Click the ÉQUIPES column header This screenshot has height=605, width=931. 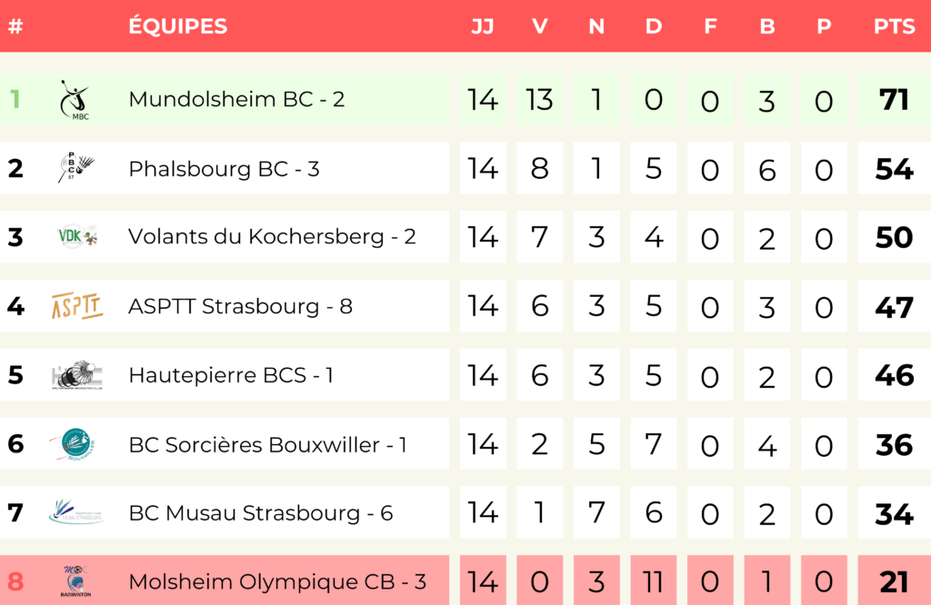coord(178,26)
